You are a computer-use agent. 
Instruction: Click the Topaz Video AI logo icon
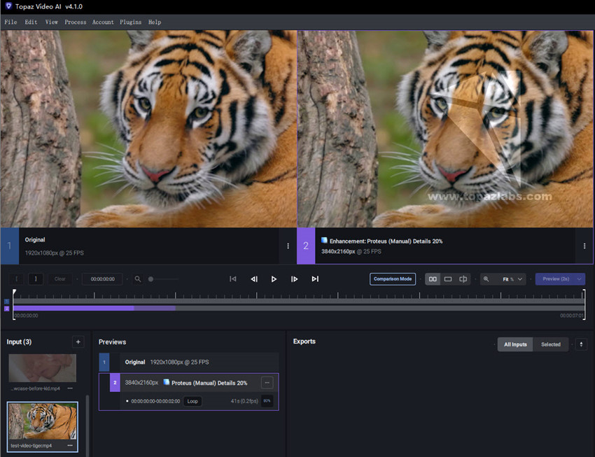[8, 6]
